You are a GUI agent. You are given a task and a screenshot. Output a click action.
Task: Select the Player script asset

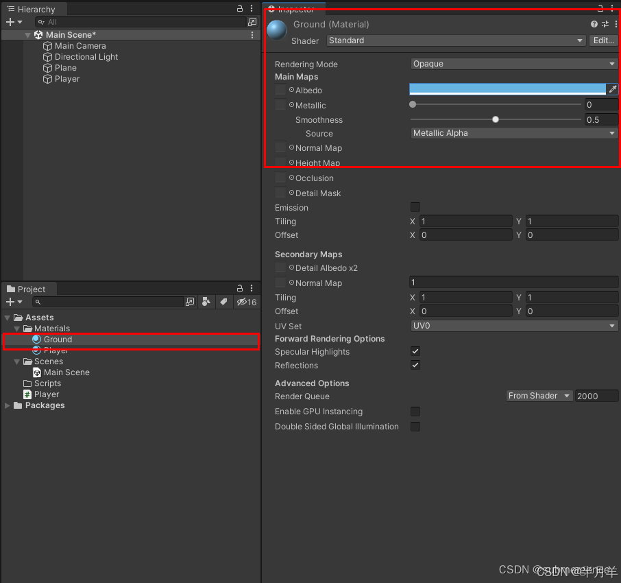click(x=41, y=394)
